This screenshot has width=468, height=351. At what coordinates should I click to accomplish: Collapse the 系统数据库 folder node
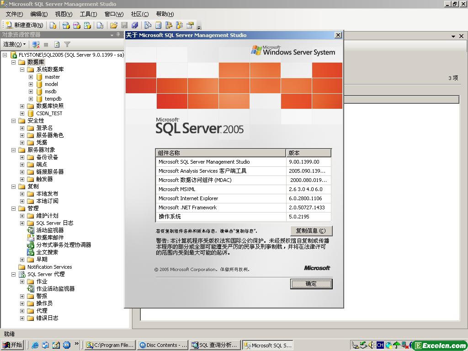pyautogui.click(x=22, y=69)
